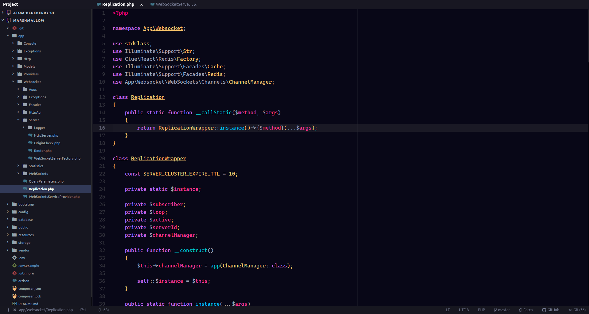589x314 pixels.
Task: Switch to the WebSocketServe... tab
Action: click(x=174, y=4)
